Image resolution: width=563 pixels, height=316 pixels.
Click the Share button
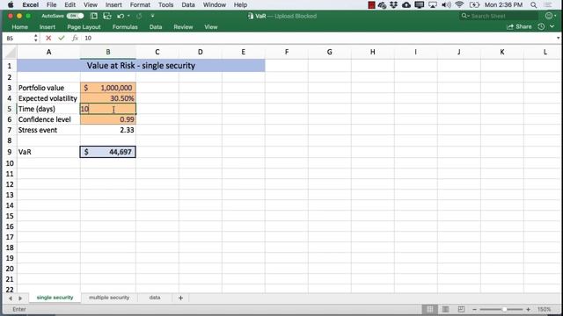(x=519, y=27)
